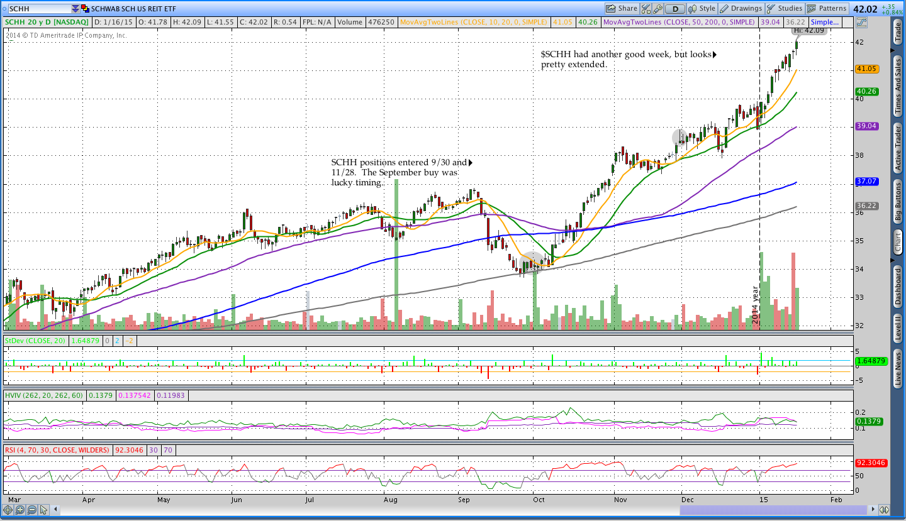Open the Times And Sales side tab
The height and width of the screenshot is (521, 906).
898,85
